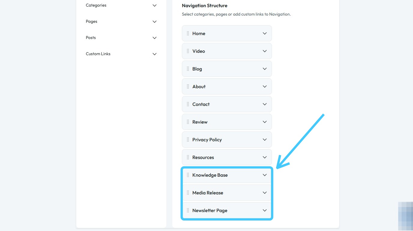Expand the Resources item chevron
This screenshot has width=413, height=231.
[x=265, y=157]
